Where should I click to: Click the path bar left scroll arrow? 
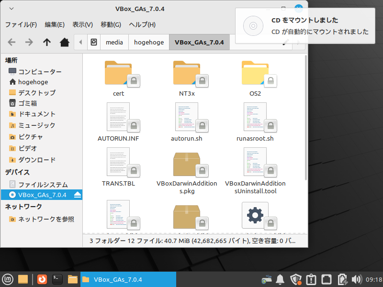(80, 42)
